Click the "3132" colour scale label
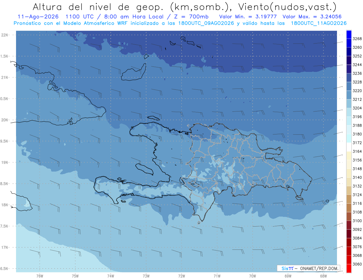The image size is (363, 280). coord(357,186)
